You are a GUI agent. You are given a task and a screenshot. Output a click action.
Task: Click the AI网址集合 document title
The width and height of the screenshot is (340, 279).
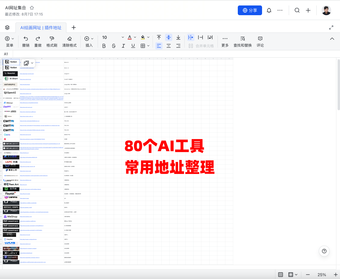click(15, 8)
